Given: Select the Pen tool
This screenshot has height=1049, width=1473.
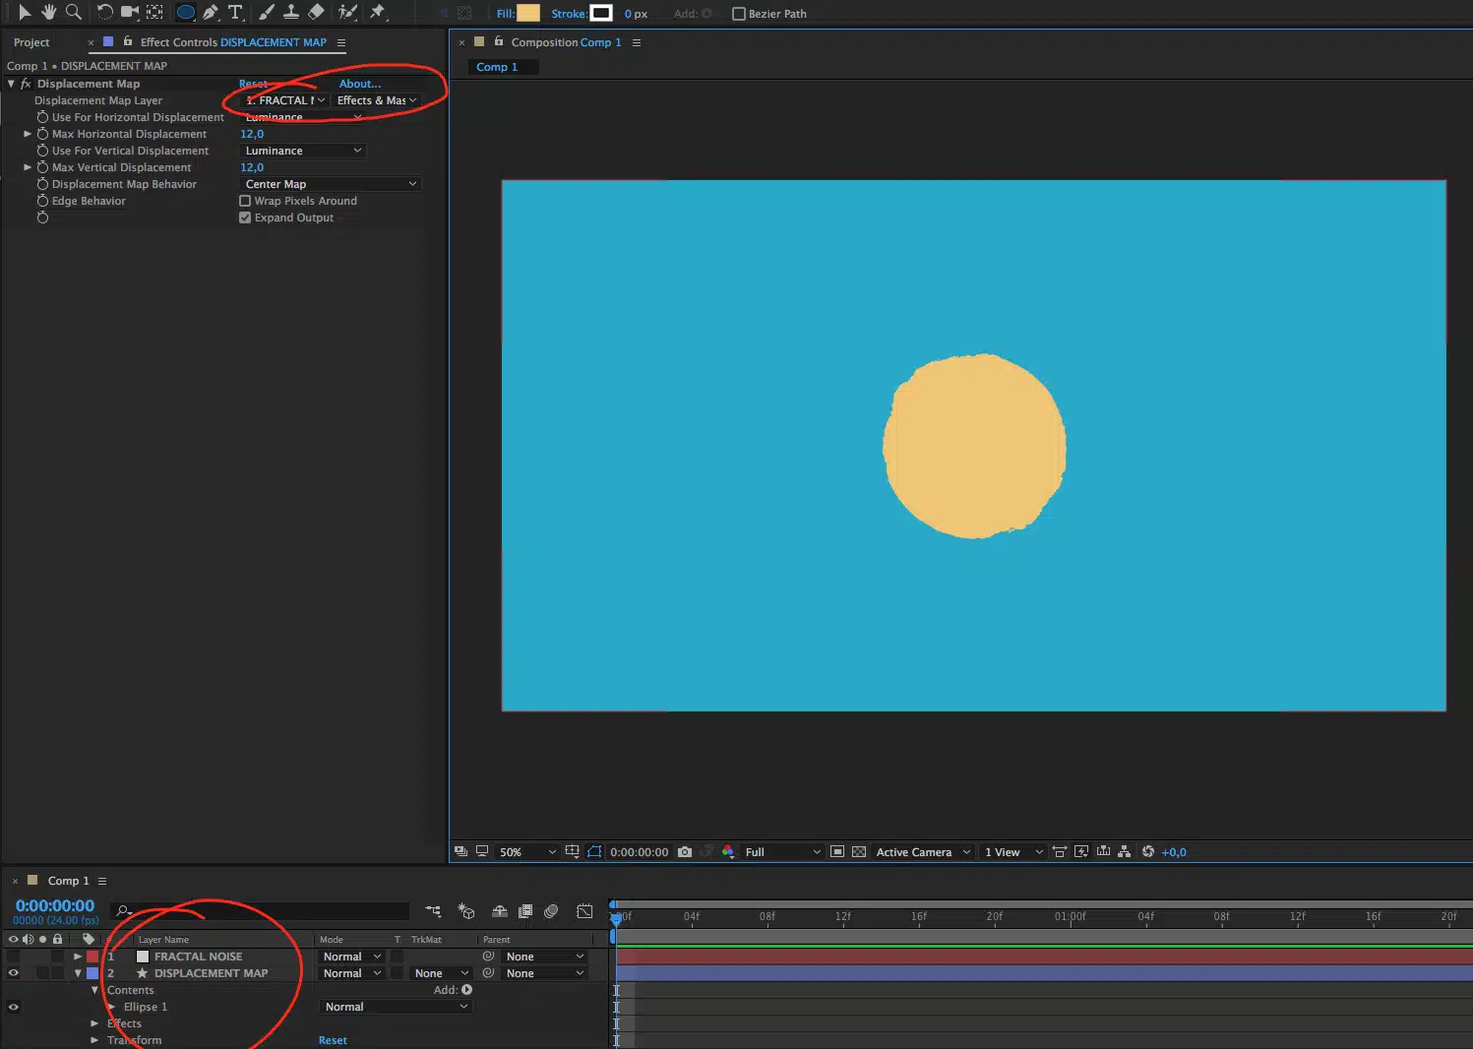Looking at the screenshot, I should tap(211, 12).
